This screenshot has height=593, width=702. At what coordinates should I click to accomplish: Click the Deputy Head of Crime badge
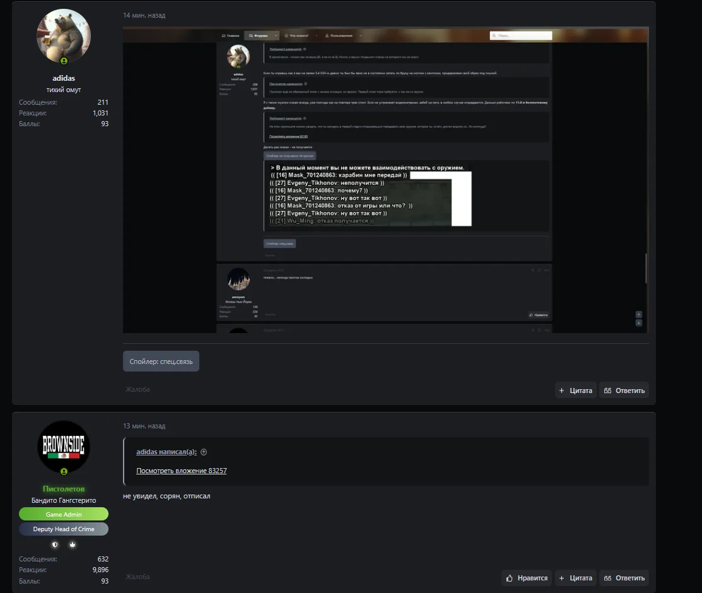point(64,529)
